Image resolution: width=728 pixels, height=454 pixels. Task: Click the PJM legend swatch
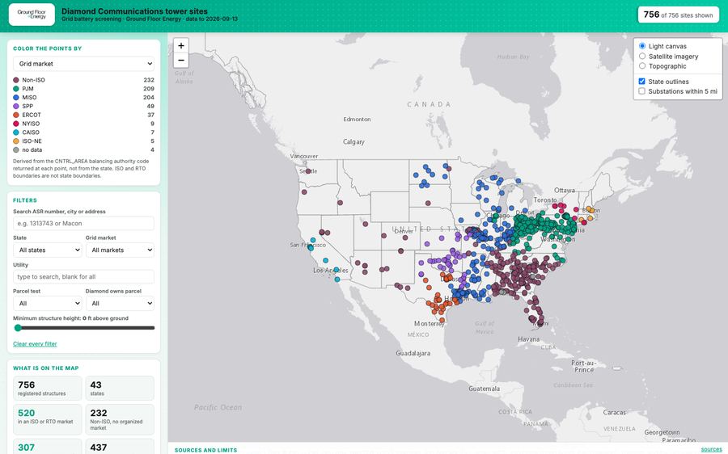pyautogui.click(x=16, y=89)
